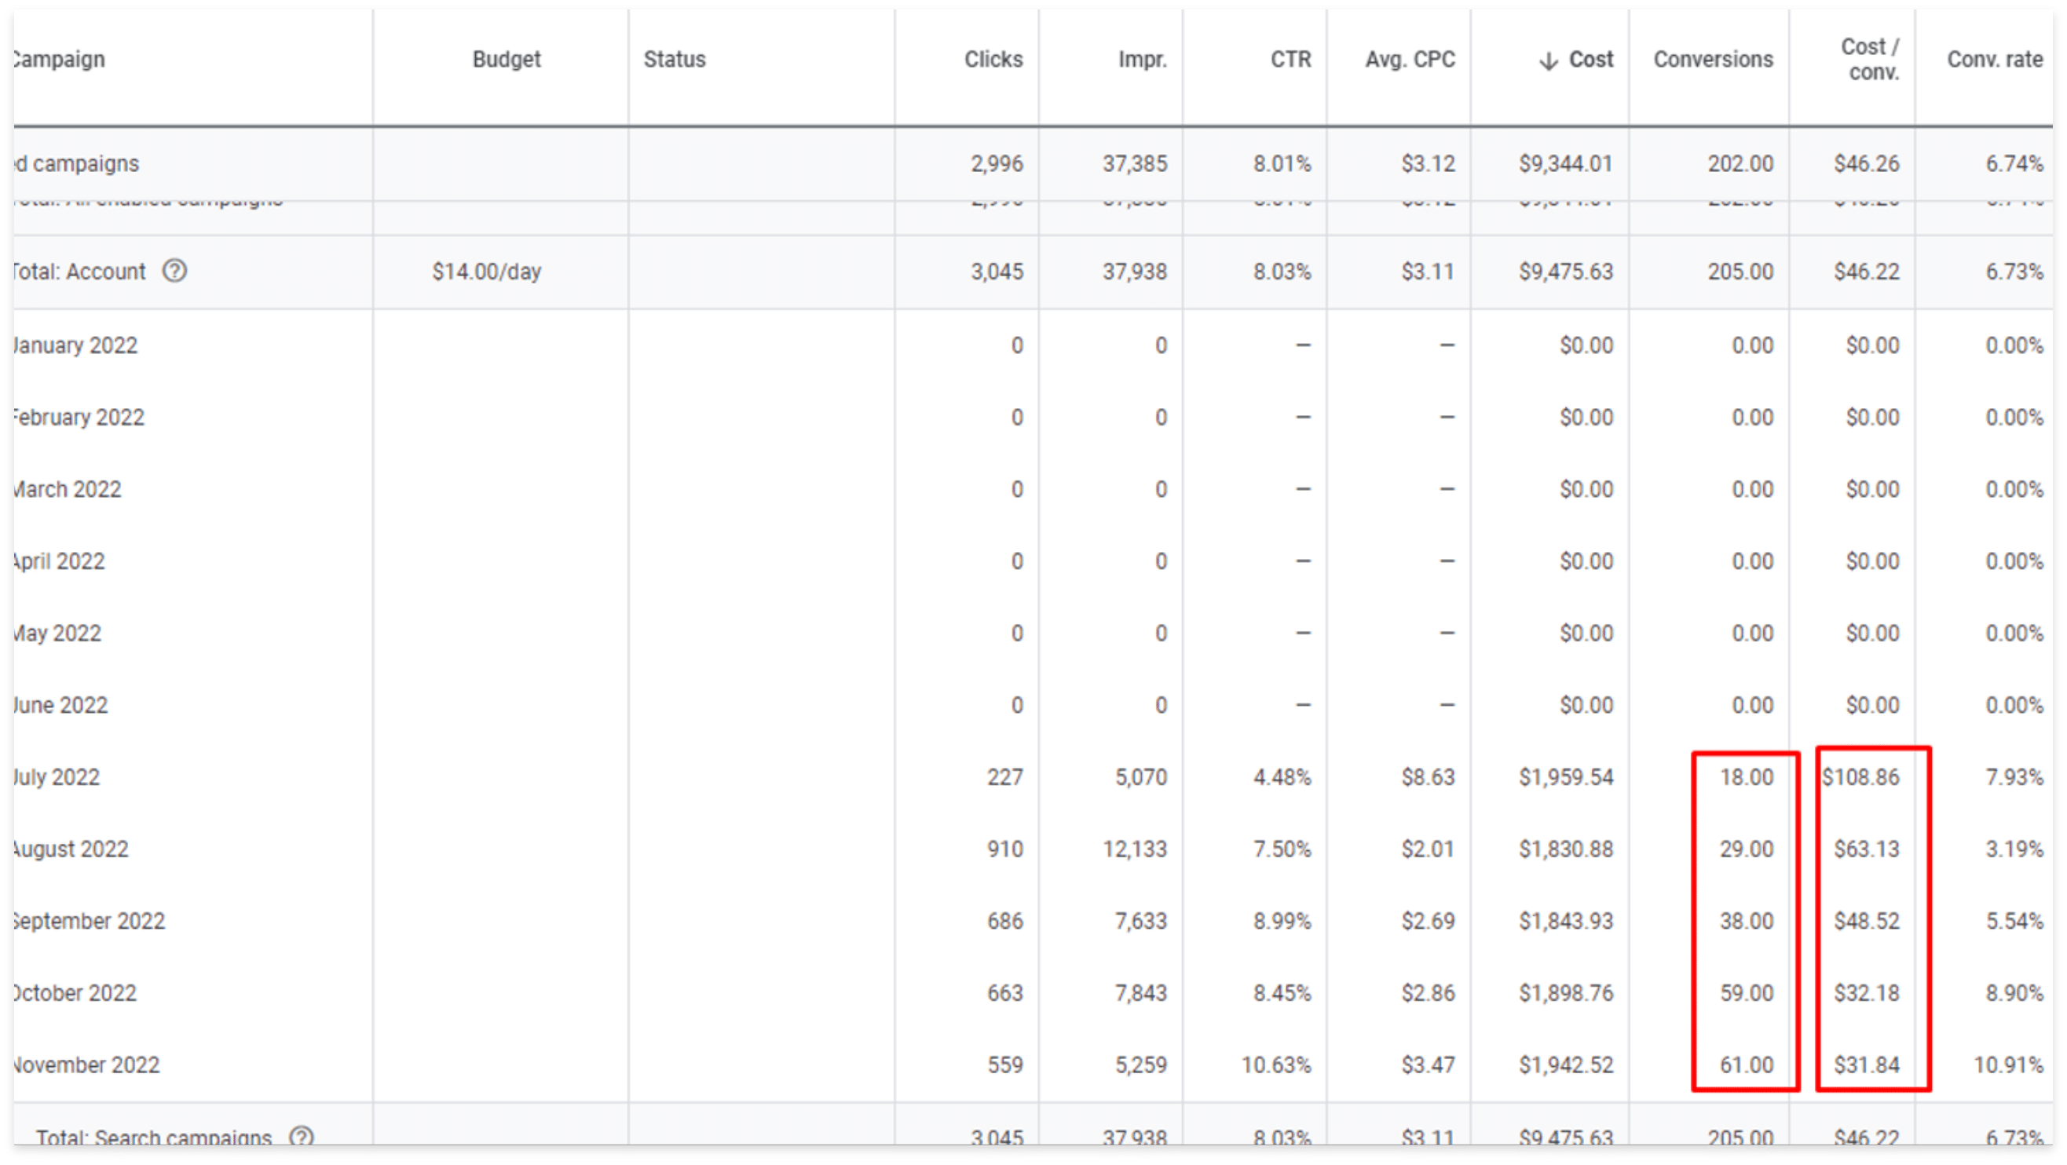
Task: Sort table by Clicks column header
Action: coord(993,60)
